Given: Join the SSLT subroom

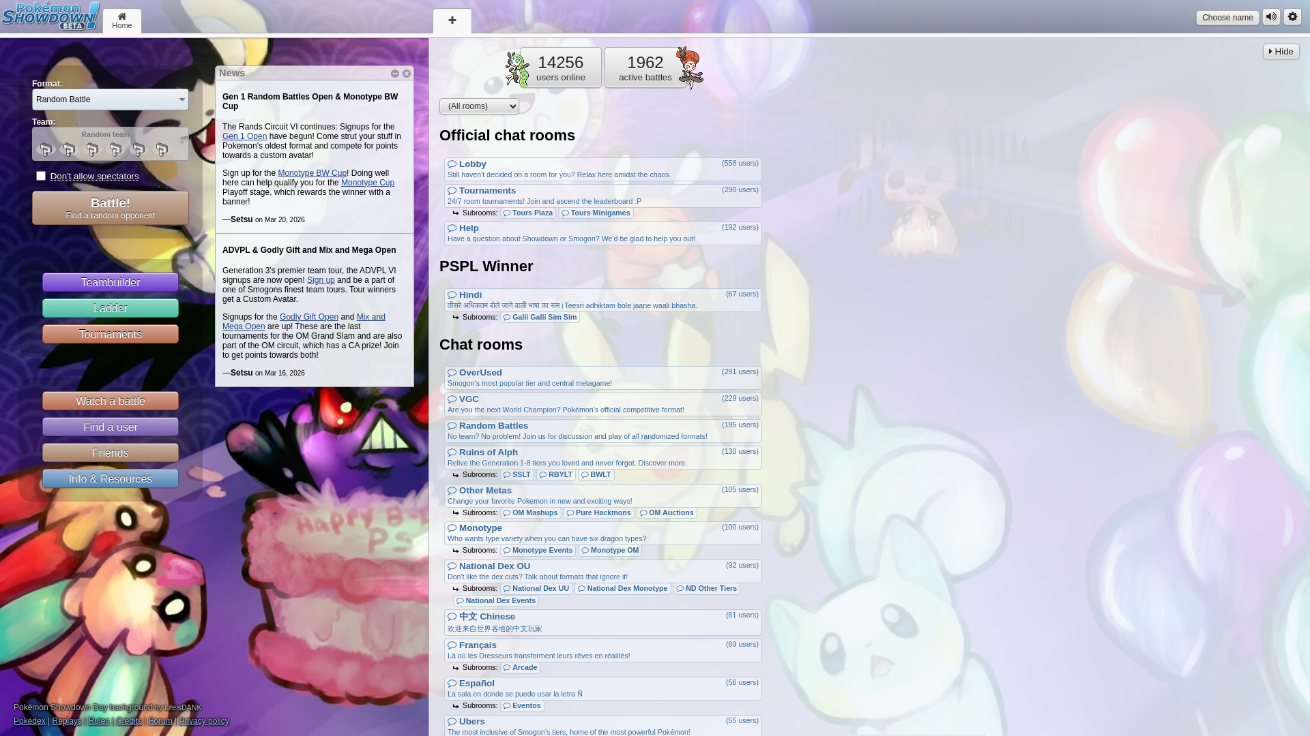Looking at the screenshot, I should click(x=516, y=475).
